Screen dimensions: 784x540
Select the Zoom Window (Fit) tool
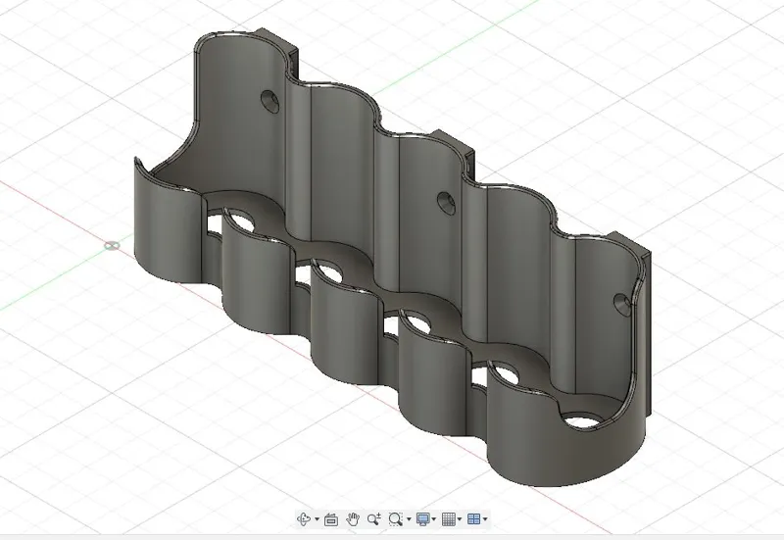tap(396, 519)
